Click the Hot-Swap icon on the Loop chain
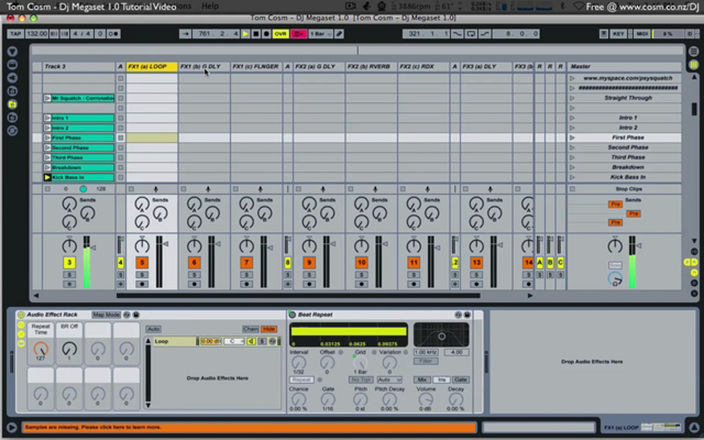 [273, 341]
